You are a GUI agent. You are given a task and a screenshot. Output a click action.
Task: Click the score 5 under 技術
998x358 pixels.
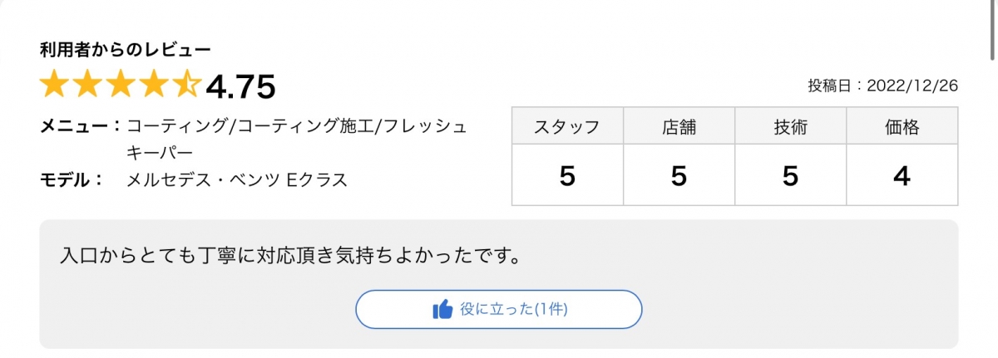click(790, 175)
